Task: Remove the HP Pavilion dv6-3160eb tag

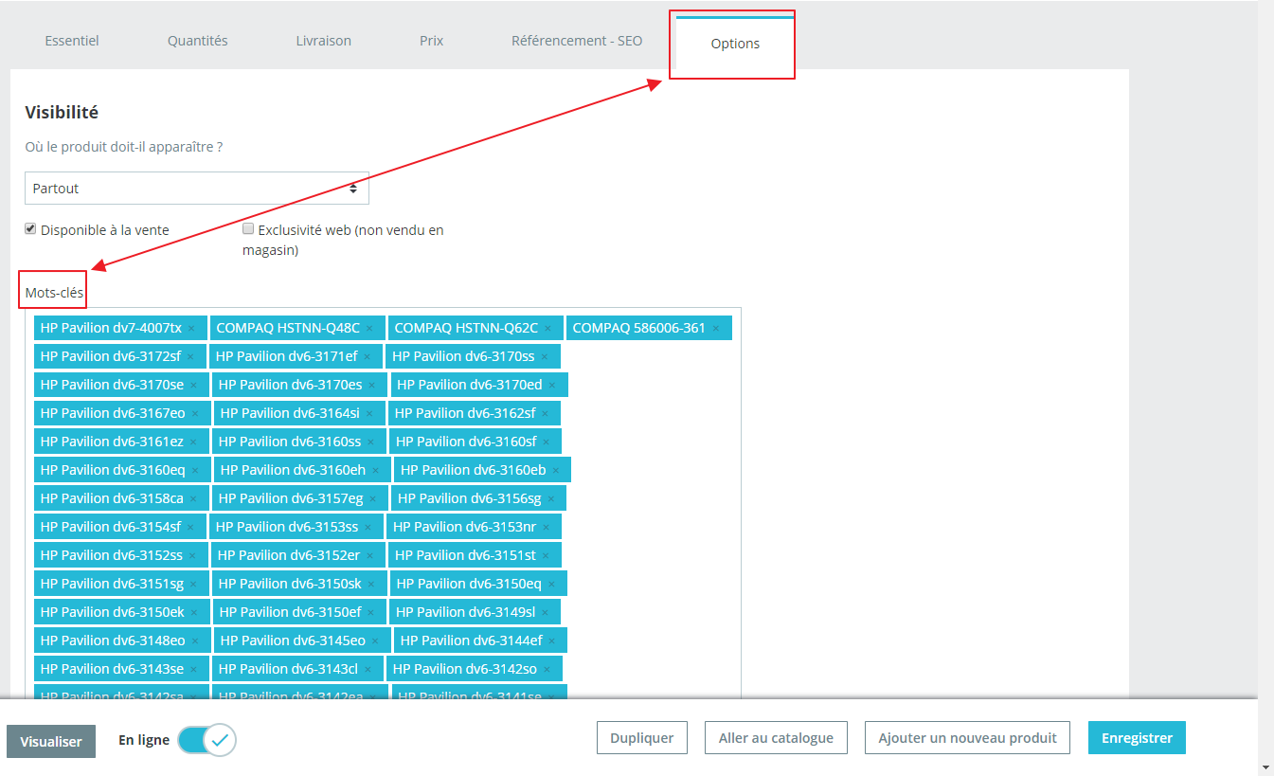Action: pyautogui.click(x=556, y=471)
